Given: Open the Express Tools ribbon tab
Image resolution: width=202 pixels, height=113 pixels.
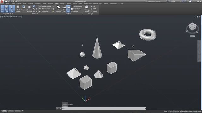Looking at the screenshot, I should point(88,3).
